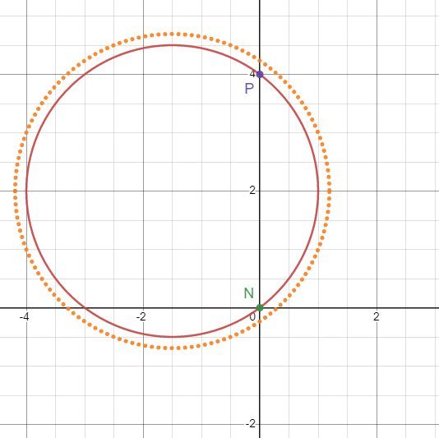
Task: Click the positive y-axis label 2
Action: click(252, 191)
